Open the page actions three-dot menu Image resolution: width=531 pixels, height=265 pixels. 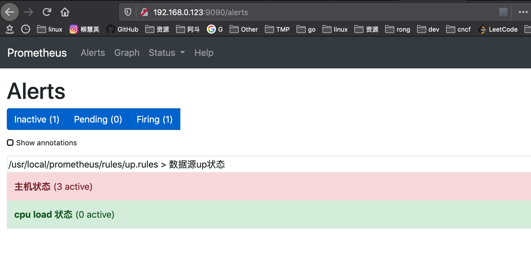point(523,12)
